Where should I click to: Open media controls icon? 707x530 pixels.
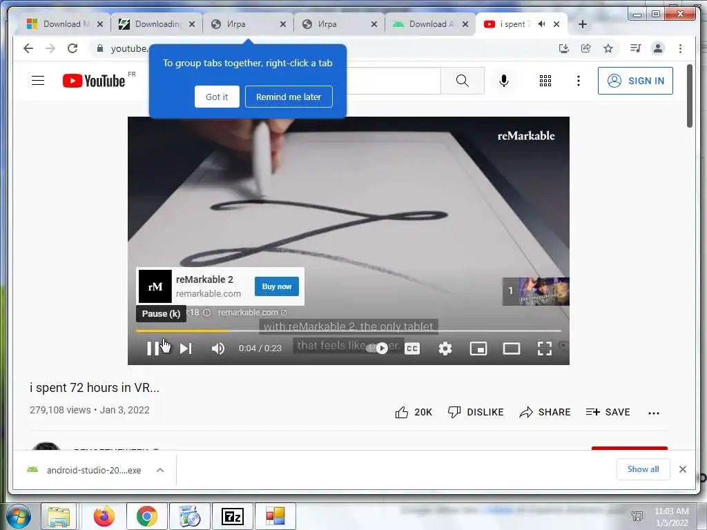click(636, 48)
